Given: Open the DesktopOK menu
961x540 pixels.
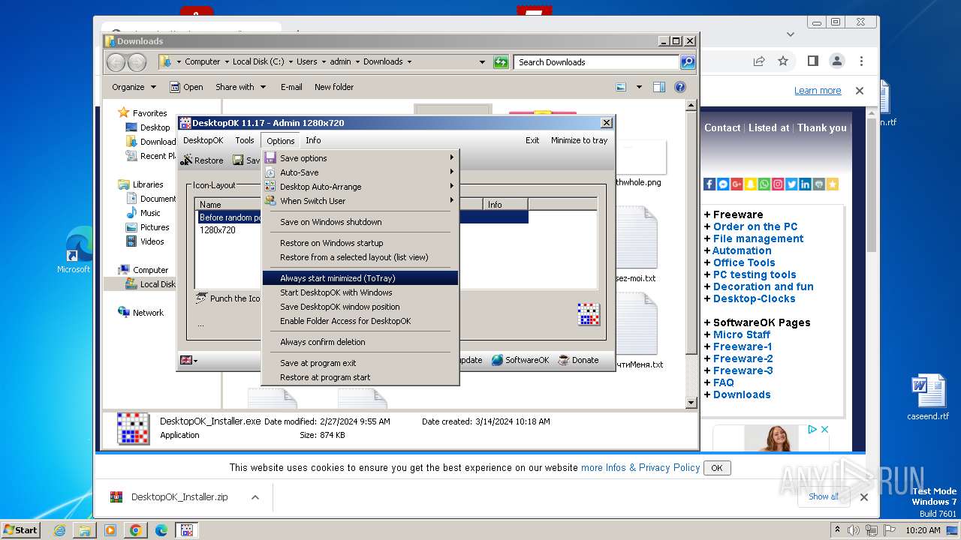Looking at the screenshot, I should [x=203, y=140].
